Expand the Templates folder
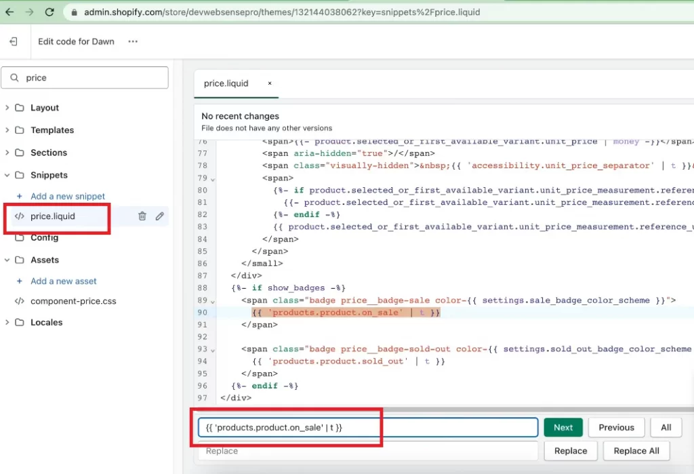The height and width of the screenshot is (474, 694). (52, 130)
